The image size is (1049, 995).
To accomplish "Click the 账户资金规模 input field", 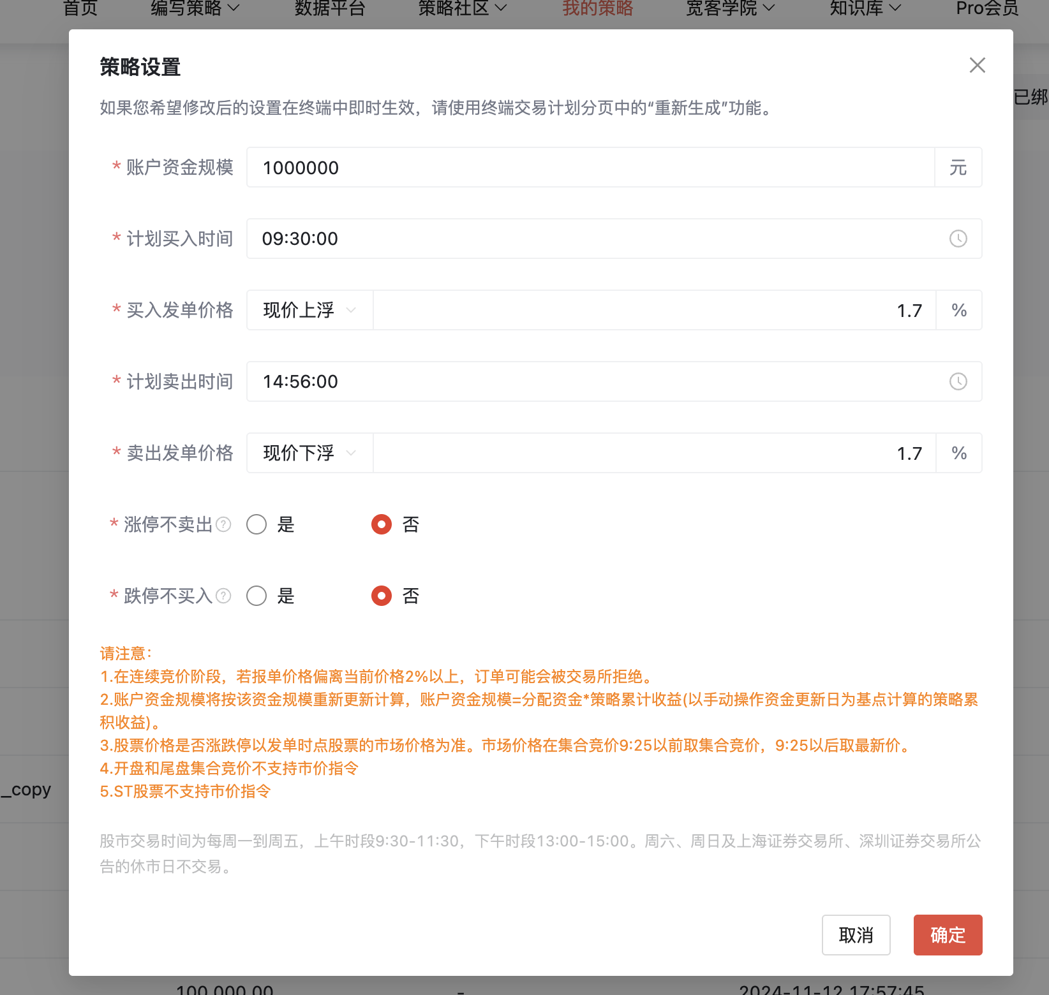I will click(590, 168).
